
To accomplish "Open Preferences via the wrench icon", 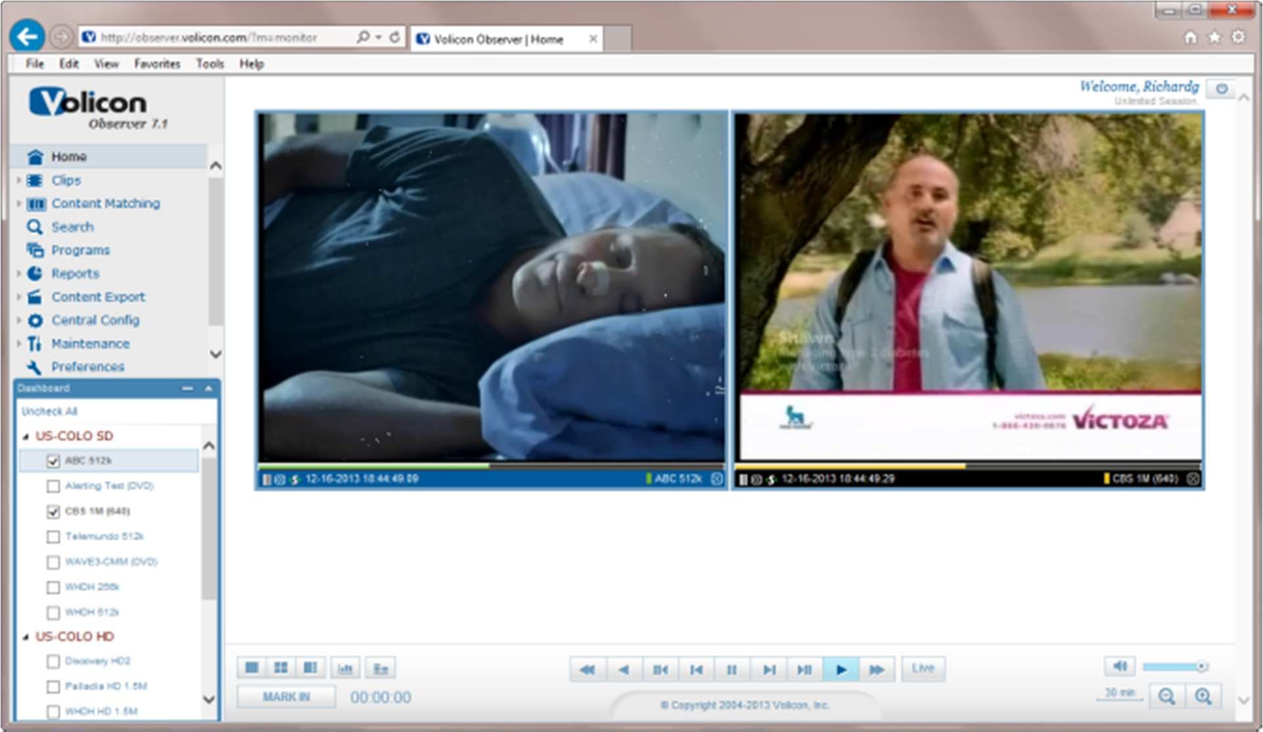I will click(x=34, y=367).
